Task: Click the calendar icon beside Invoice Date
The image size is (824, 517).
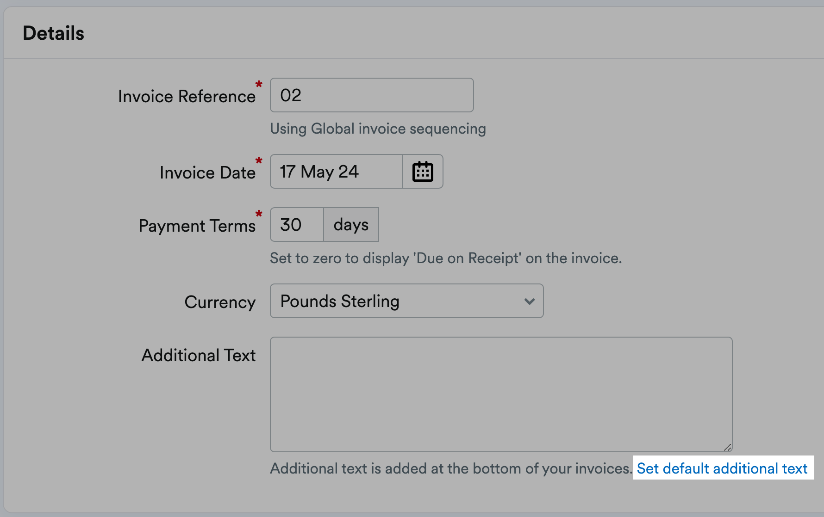Action: tap(423, 171)
